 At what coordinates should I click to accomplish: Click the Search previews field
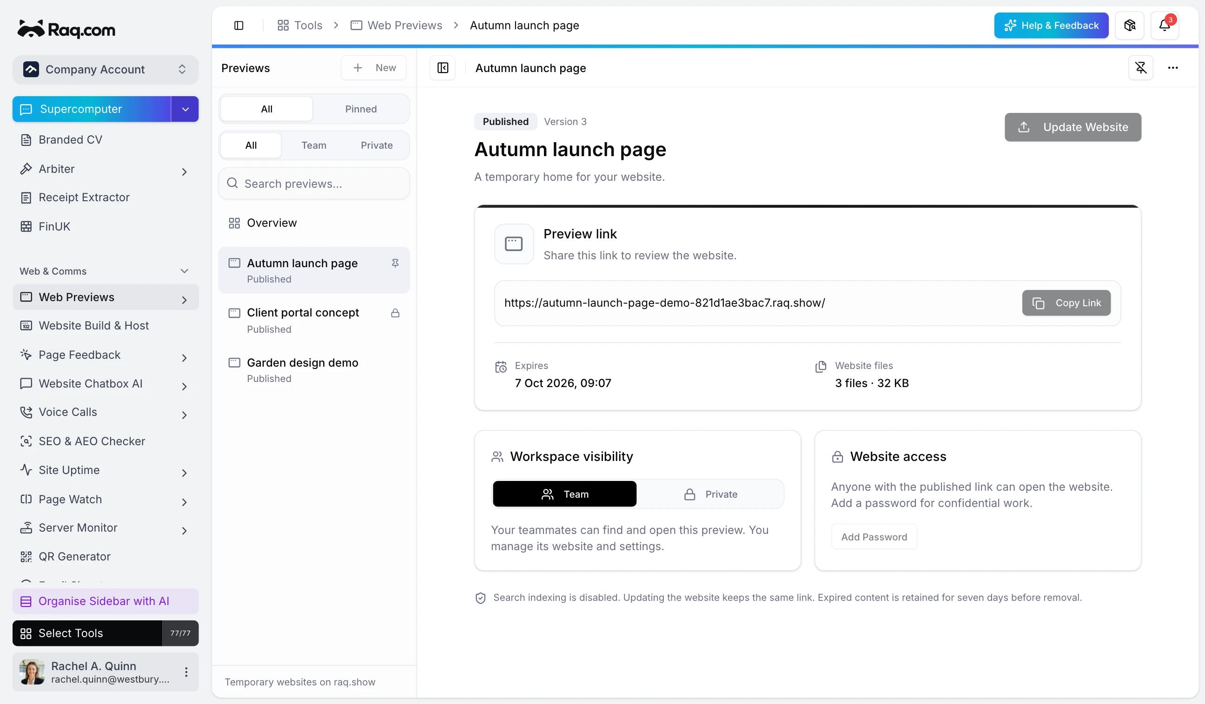click(314, 184)
